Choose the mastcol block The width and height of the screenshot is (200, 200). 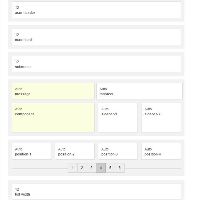139,91
